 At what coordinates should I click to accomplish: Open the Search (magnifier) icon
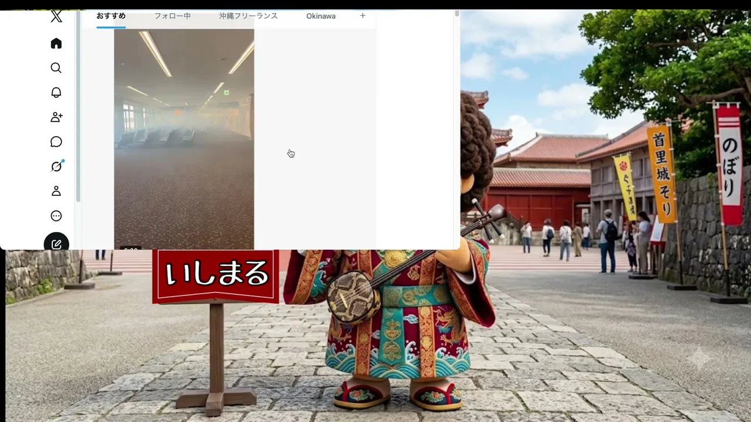pos(56,68)
